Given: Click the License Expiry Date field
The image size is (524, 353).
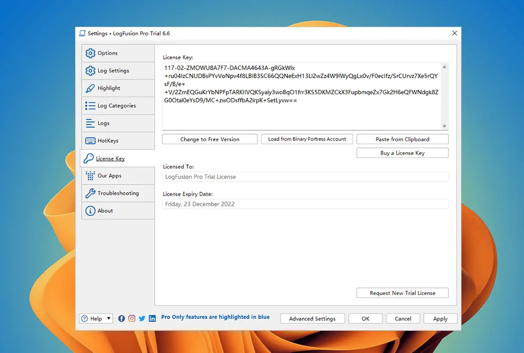Looking at the screenshot, I should 305,204.
